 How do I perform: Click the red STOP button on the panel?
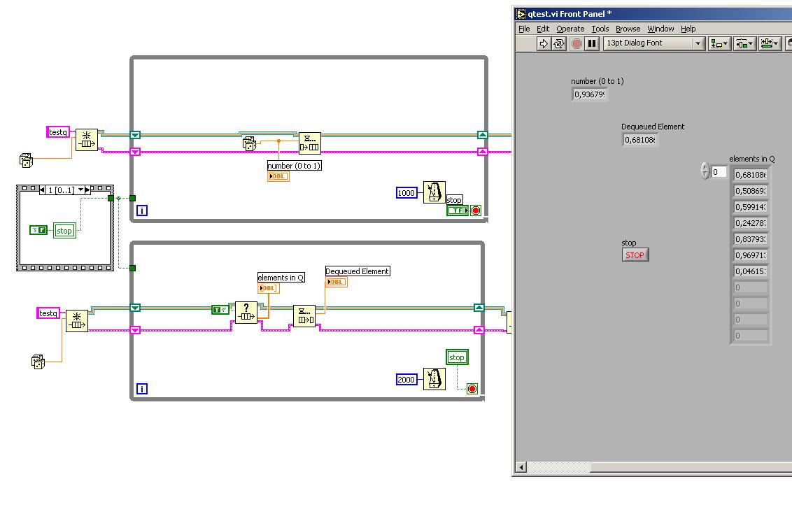[x=635, y=255]
